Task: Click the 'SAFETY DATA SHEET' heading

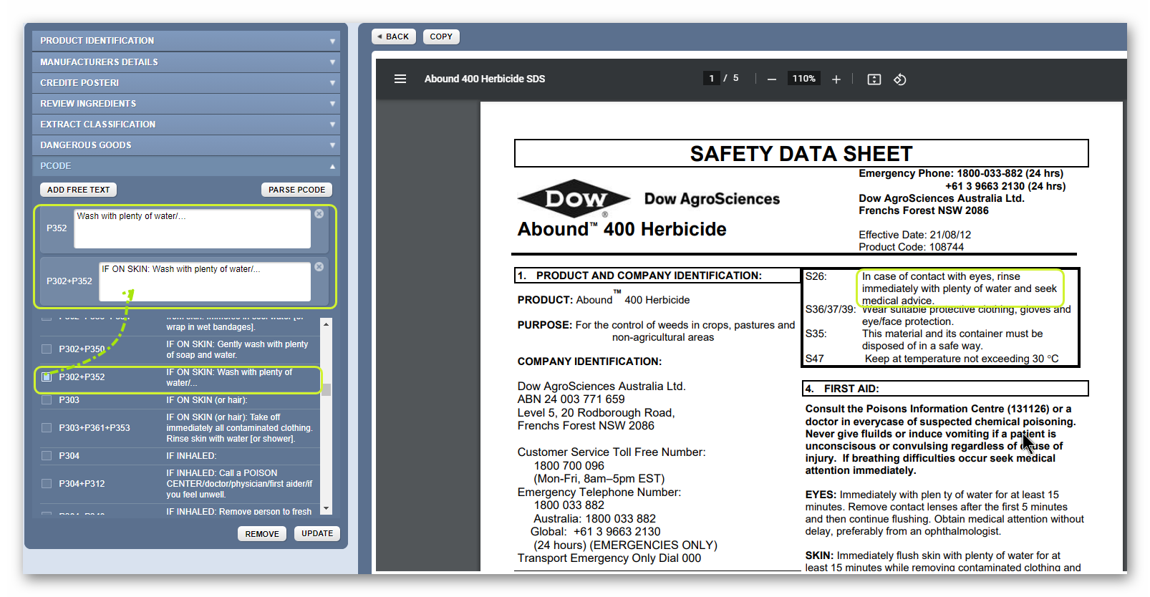Action: [x=801, y=154]
